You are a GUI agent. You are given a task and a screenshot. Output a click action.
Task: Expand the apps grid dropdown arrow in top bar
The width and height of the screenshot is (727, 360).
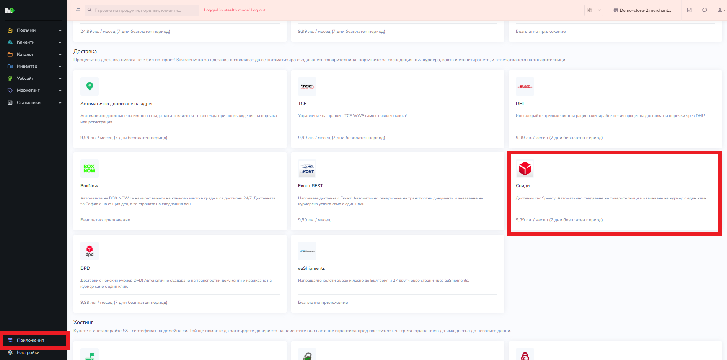pos(598,10)
